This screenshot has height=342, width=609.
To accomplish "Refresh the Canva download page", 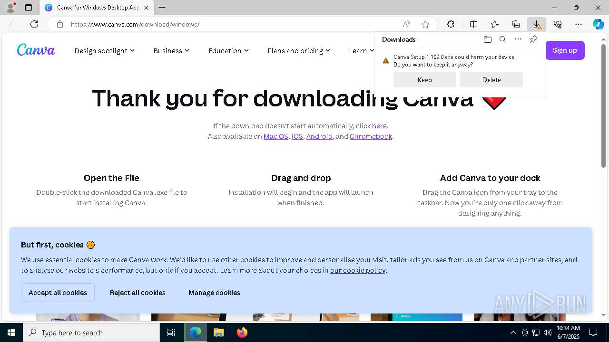I will (x=34, y=24).
